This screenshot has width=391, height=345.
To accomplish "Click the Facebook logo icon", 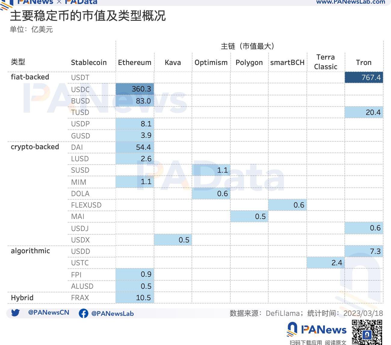I will tap(83, 313).
